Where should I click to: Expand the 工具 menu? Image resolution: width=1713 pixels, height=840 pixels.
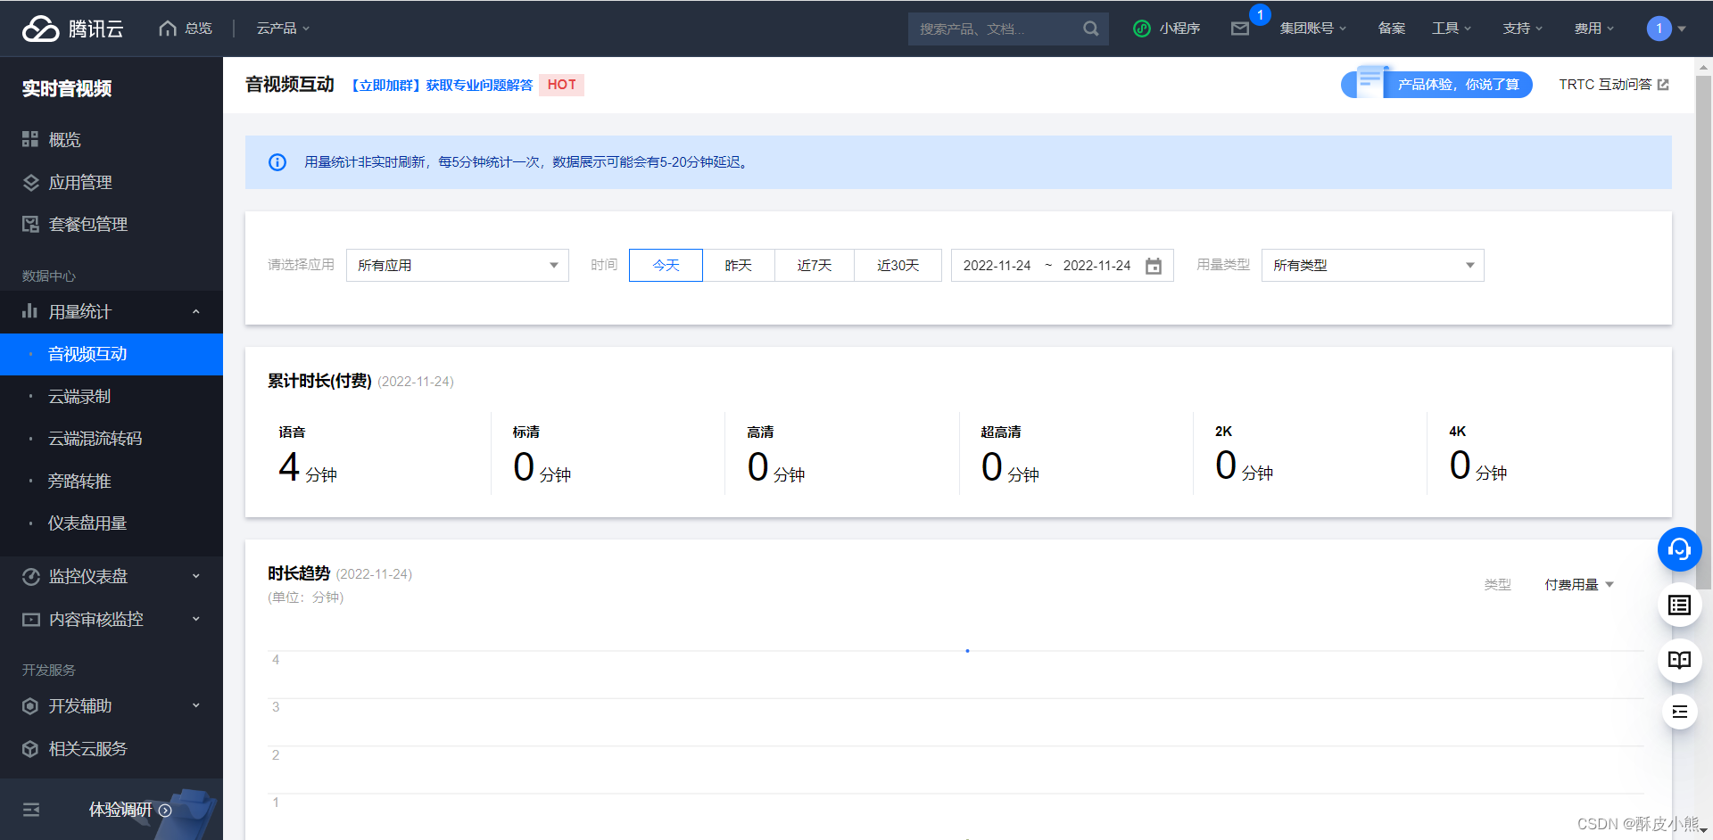[x=1452, y=29]
